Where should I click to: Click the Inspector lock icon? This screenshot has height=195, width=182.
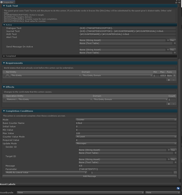tap(176, 2)
